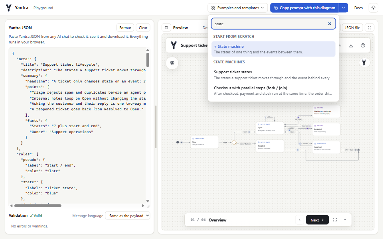The width and height of the screenshot is (383, 239).
Task: Click the Format button
Action: click(125, 28)
